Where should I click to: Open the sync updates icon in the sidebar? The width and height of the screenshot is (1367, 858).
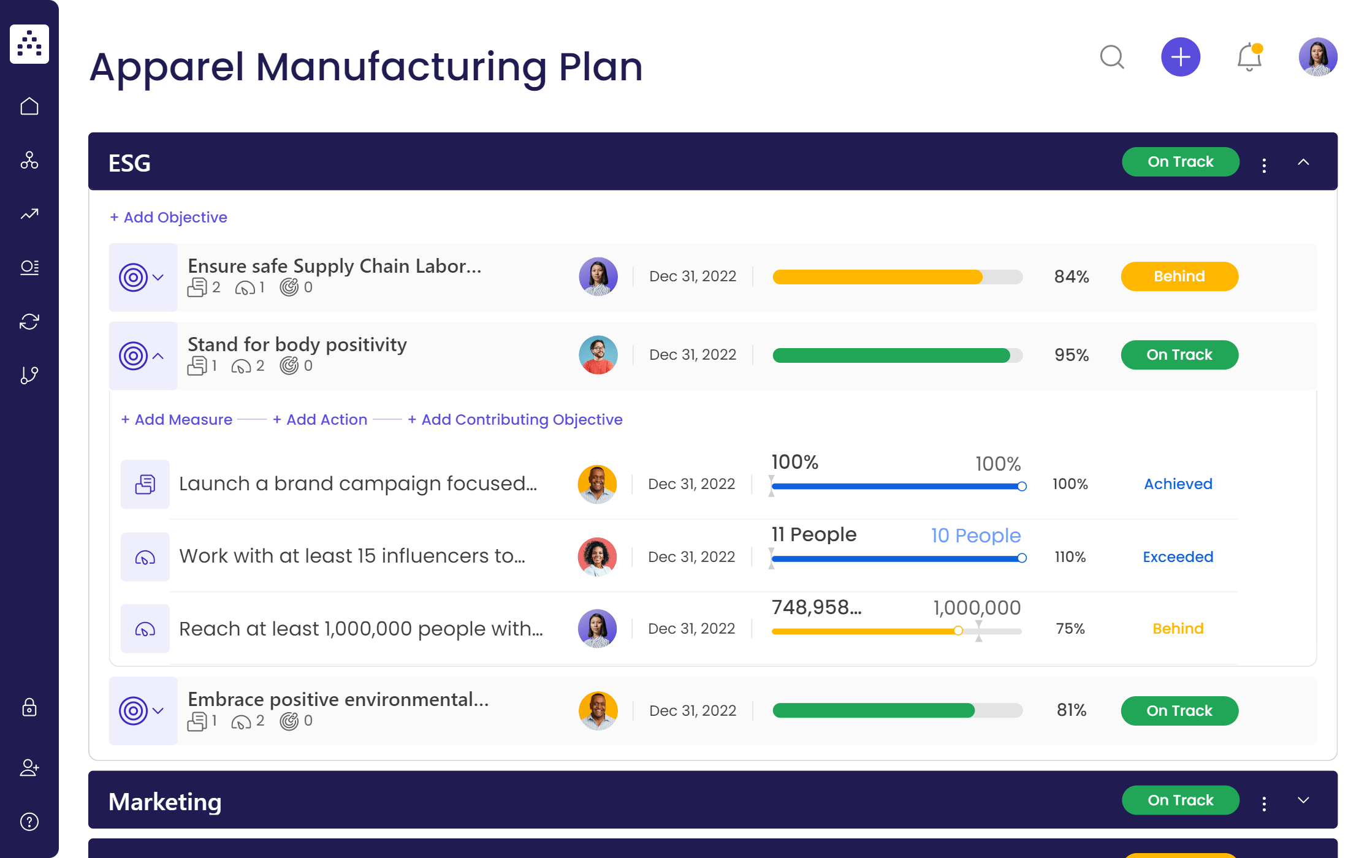[x=29, y=321]
